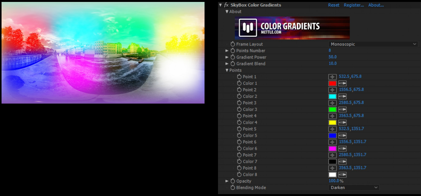Click the Point 2 crosshair target icon
This screenshot has width=421, height=196.
click(333, 90)
